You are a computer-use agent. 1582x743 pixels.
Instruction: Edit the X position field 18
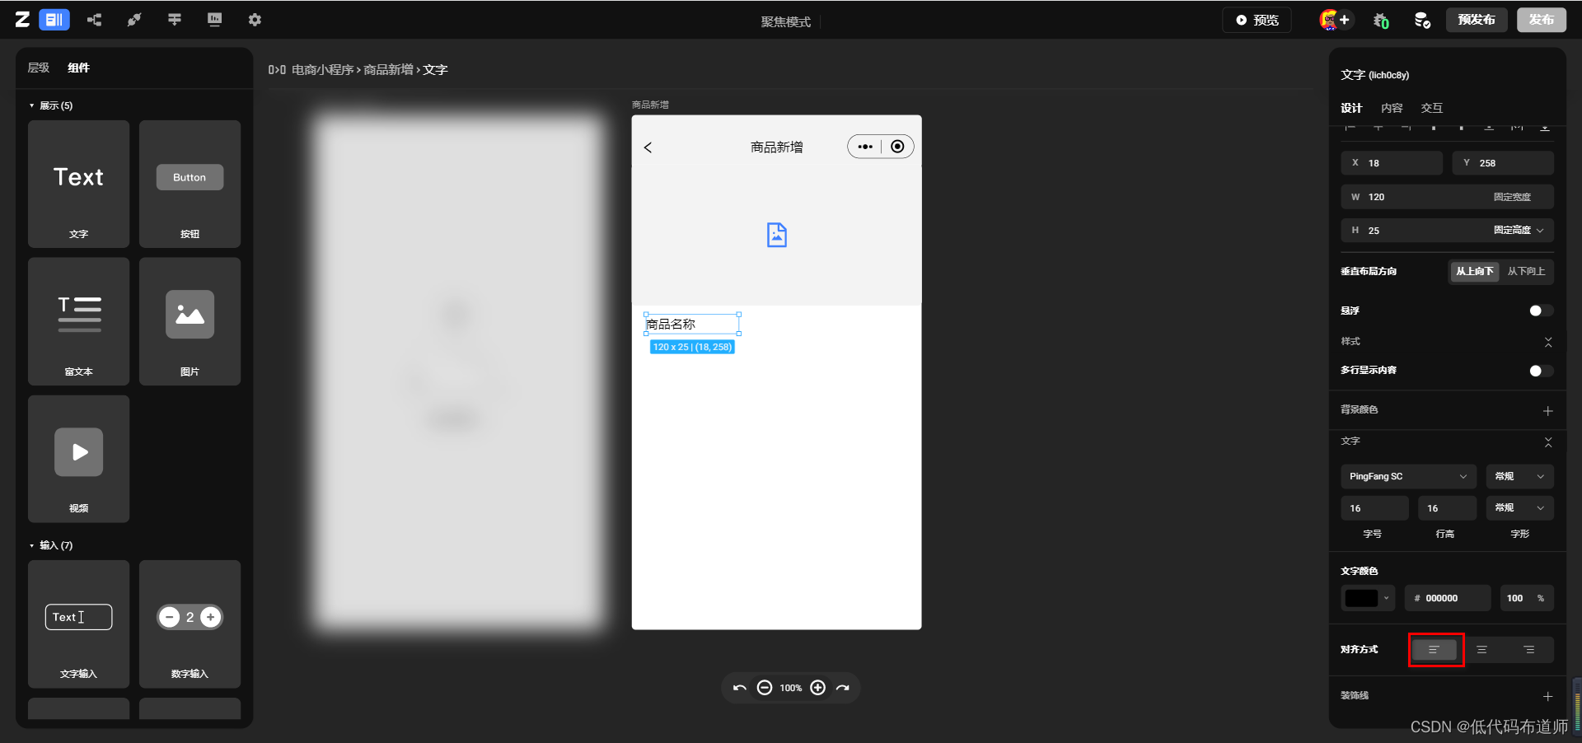[1392, 163]
